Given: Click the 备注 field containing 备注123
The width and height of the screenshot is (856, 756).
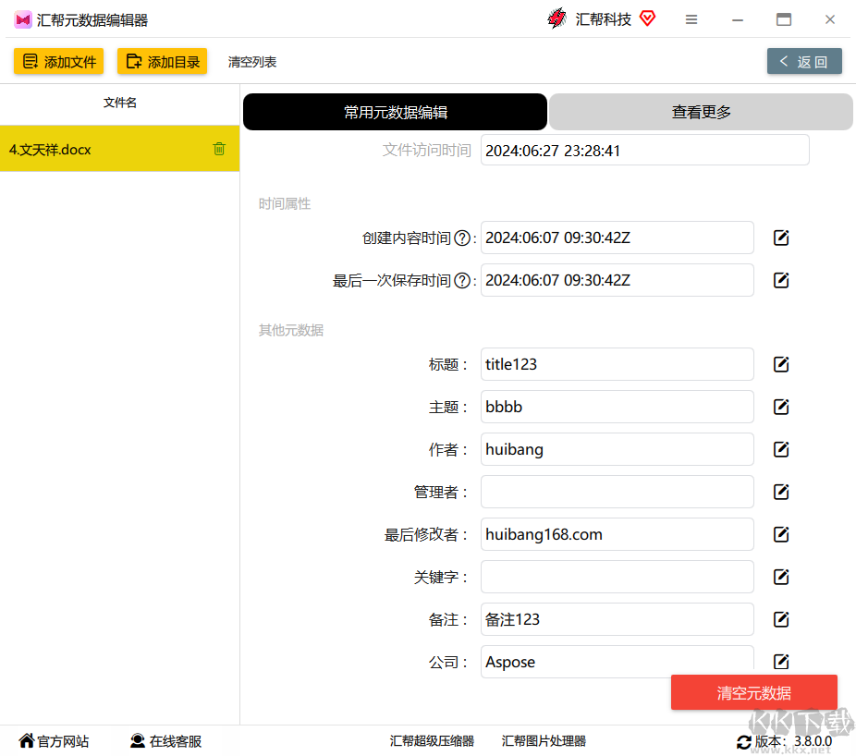Looking at the screenshot, I should point(617,619).
